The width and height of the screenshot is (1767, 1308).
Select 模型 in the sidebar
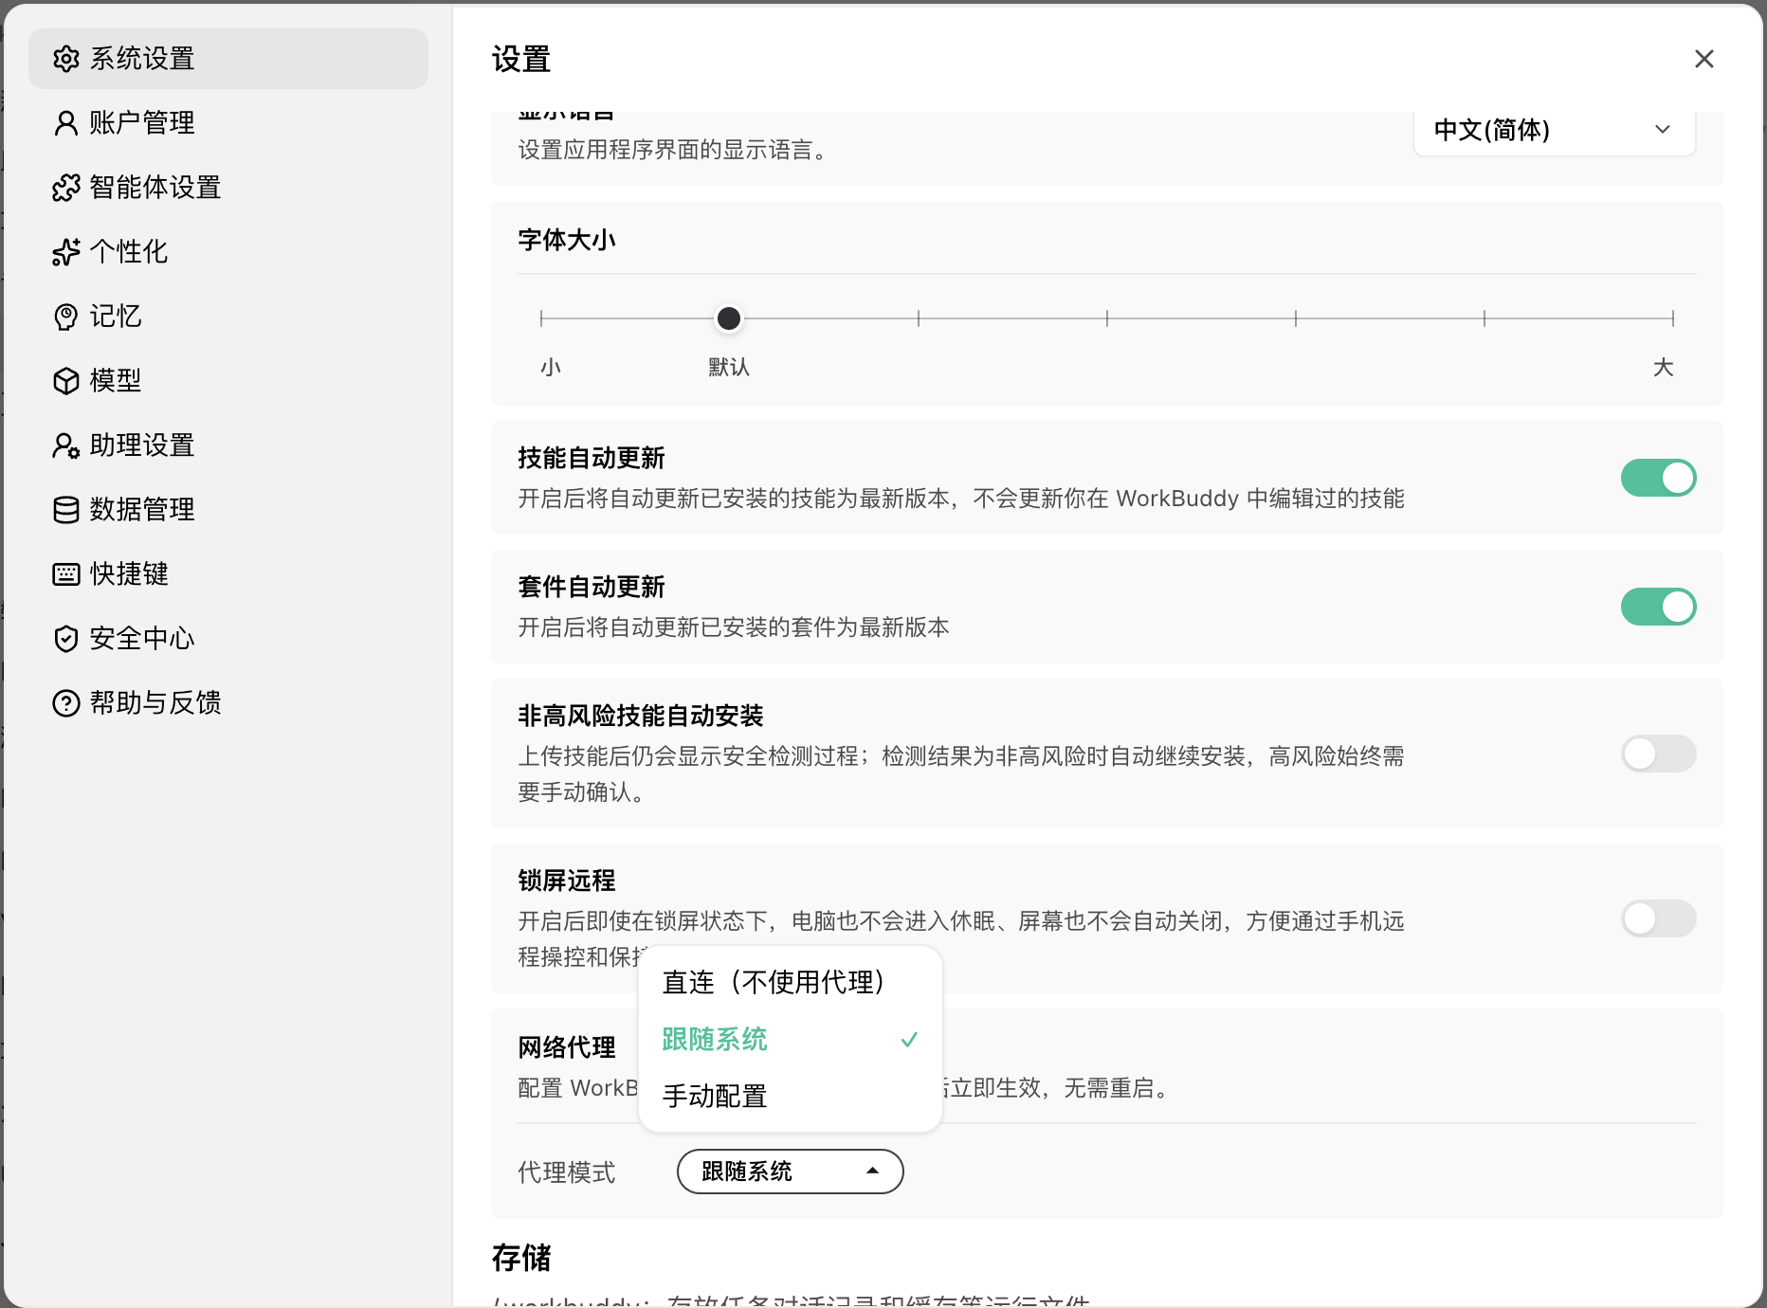click(x=228, y=381)
